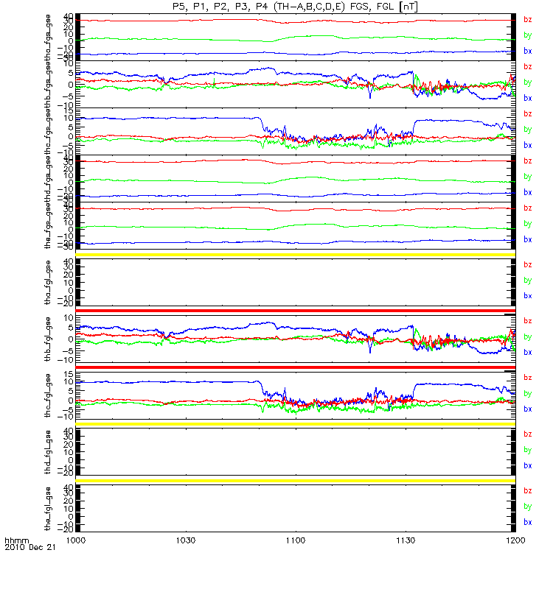
Task: Click the 'bz' legend label of the the_fgs_gse panel
Action: click(527, 208)
